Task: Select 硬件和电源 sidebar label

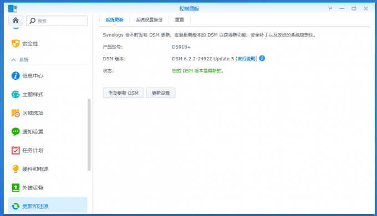Action: pyautogui.click(x=35, y=169)
